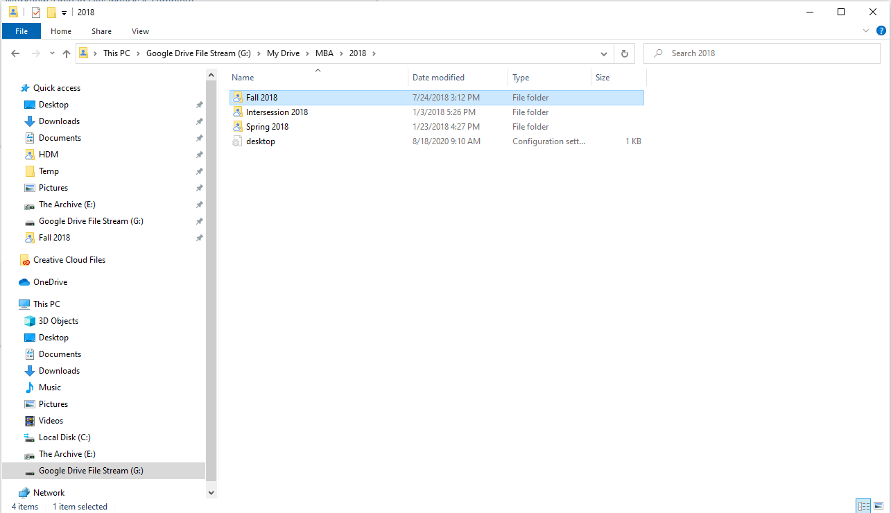Switch to Details view layout icon

click(x=863, y=506)
